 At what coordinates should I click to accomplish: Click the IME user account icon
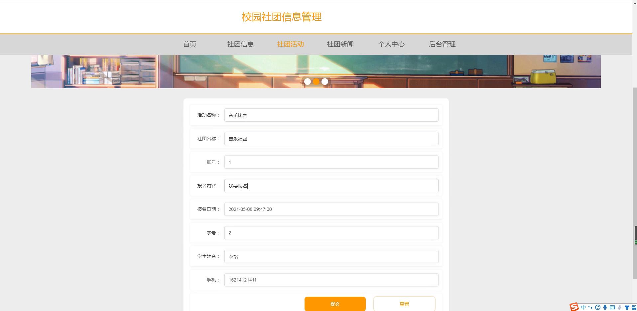tap(620, 307)
